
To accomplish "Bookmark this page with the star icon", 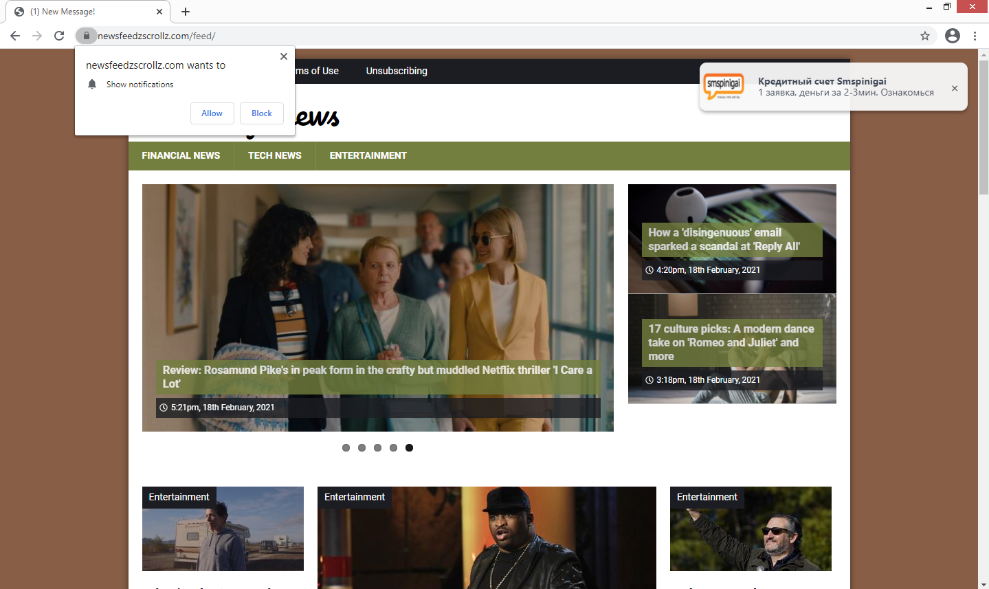I will coord(925,36).
